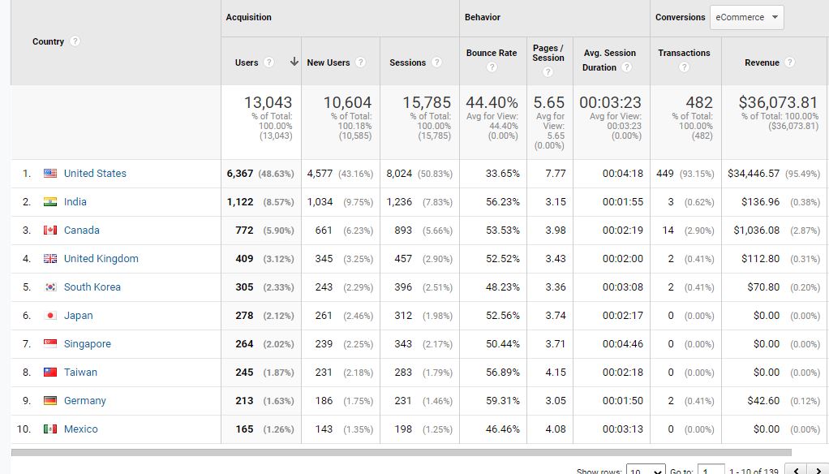Screen dimensions: 829x474
Task: Click the Germany country link
Action: (x=84, y=400)
